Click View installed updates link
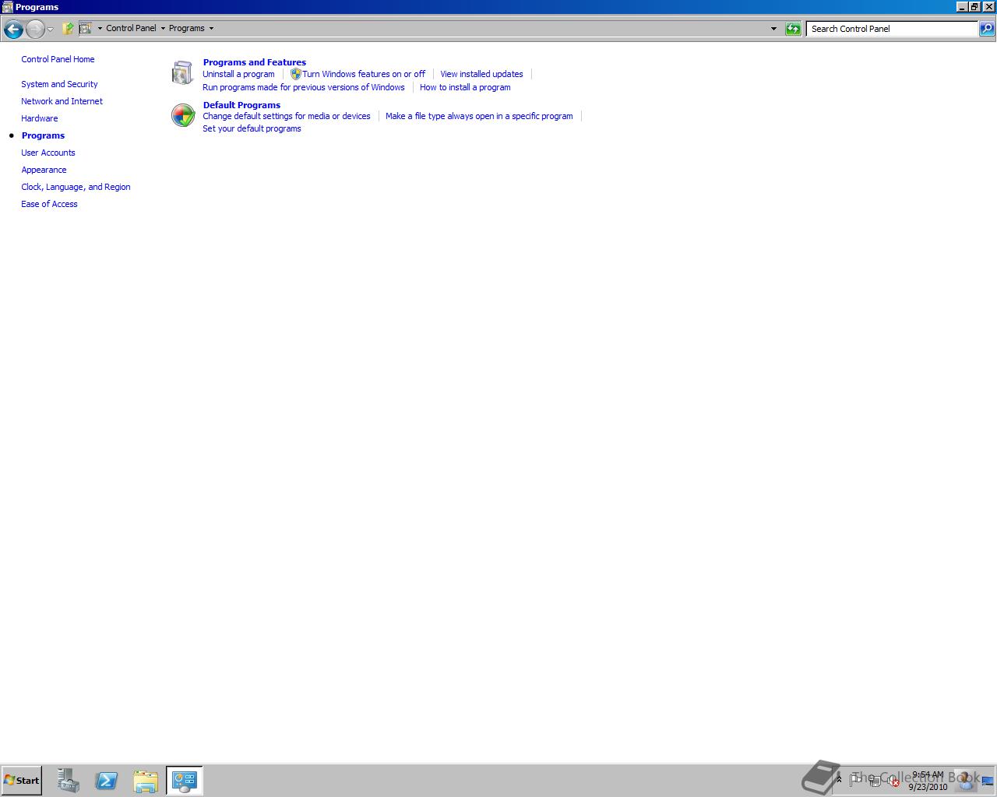 coord(481,74)
